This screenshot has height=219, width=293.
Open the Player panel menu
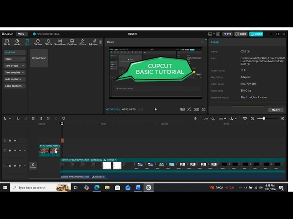[x=202, y=42]
